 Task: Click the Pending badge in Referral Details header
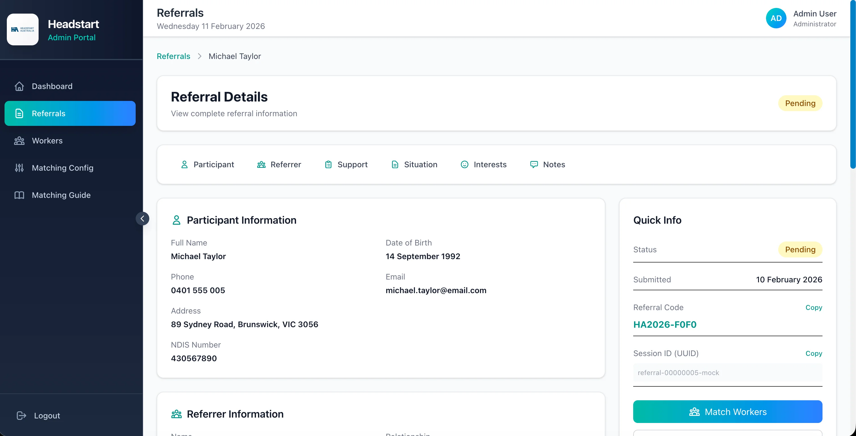[x=800, y=103]
